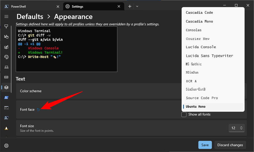Viewport: 254px width, 152px height.
Task: Open the Startup settings page icon
Action: [x=6, y=27]
